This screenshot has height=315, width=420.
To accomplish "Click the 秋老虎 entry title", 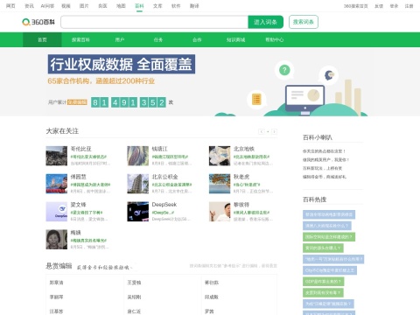I will [x=241, y=177].
